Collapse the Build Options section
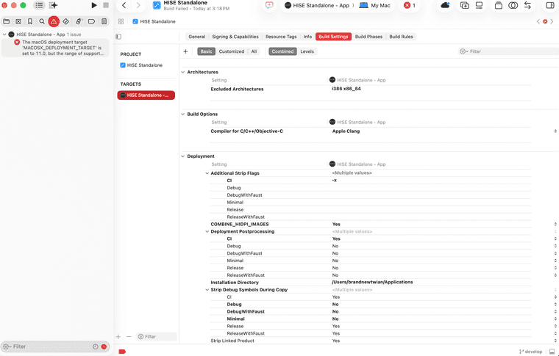Screen dimensions: 559x356 click(x=183, y=115)
